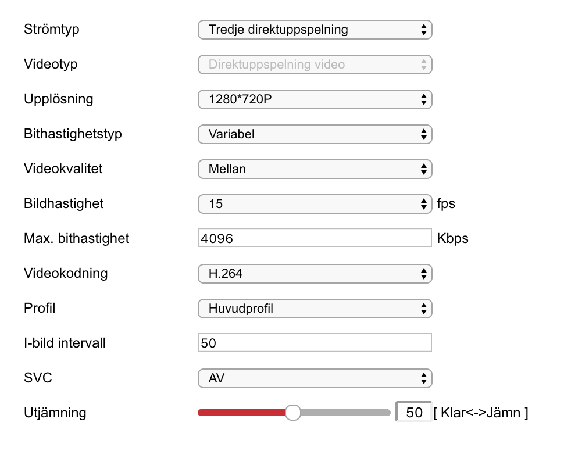Click the SVC stepper arrows

tap(424, 378)
